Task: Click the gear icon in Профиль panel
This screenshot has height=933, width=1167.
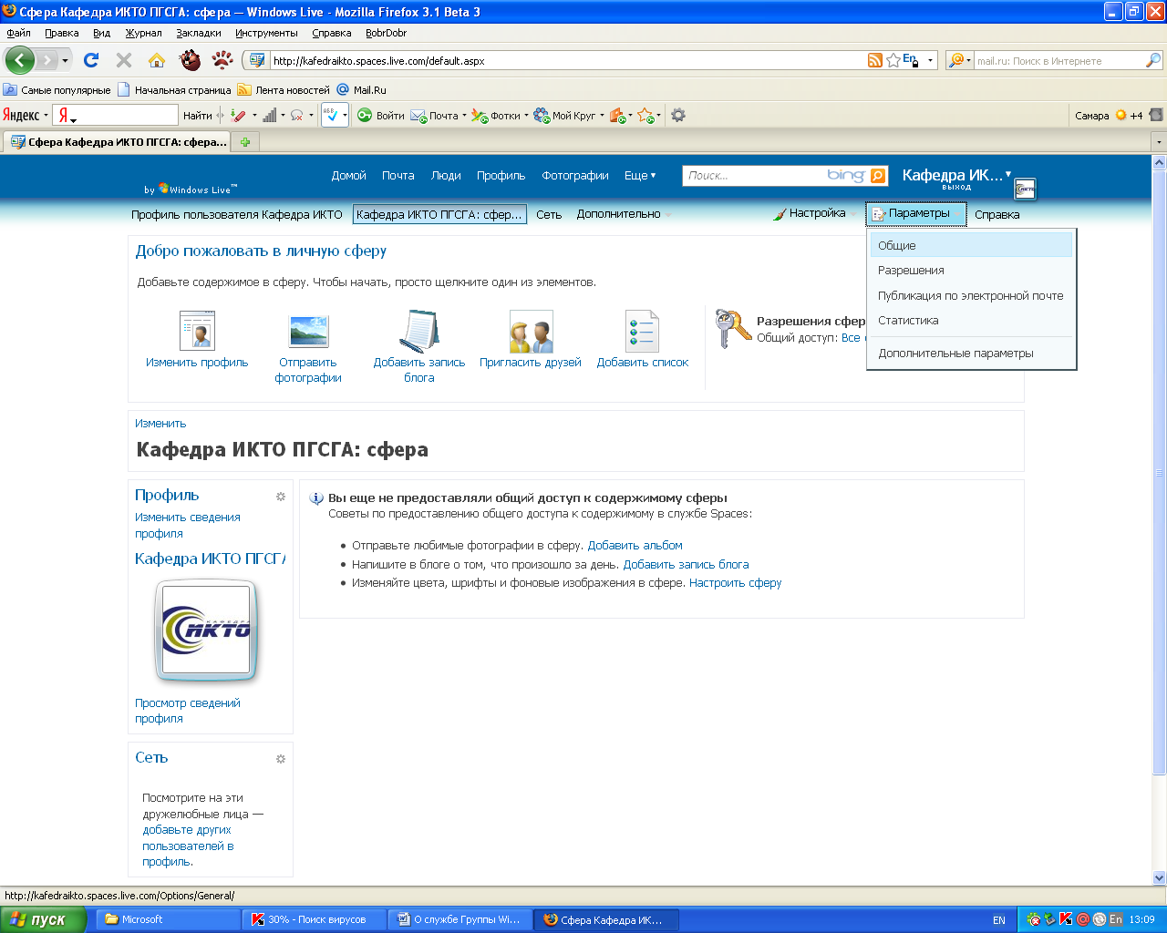Action: 281,497
